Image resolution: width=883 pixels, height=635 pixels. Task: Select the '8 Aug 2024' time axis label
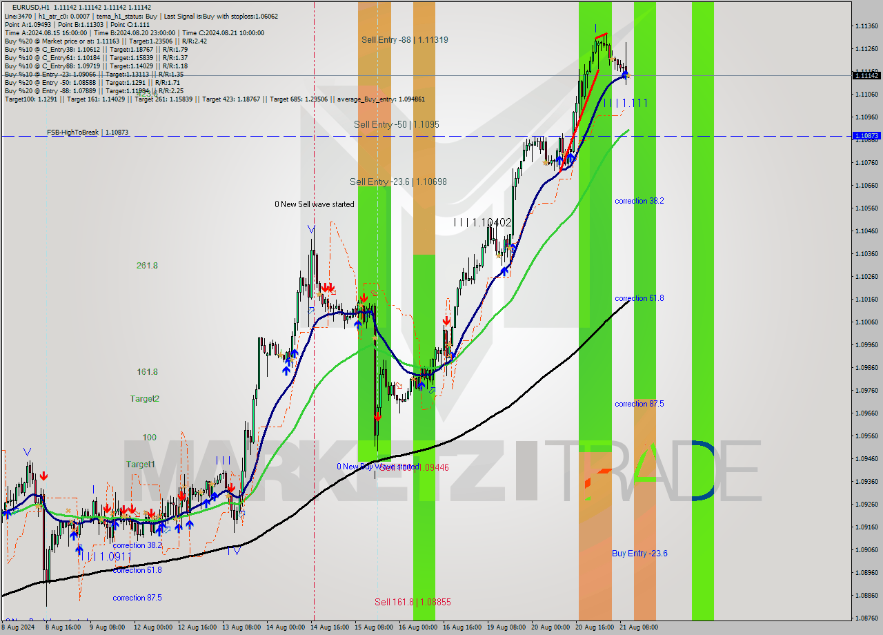(x=17, y=627)
